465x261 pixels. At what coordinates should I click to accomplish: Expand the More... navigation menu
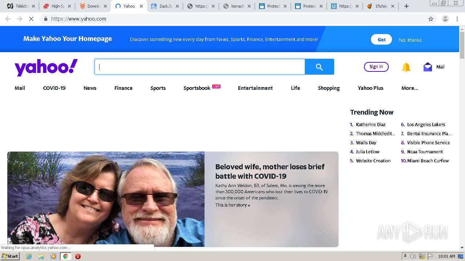(410, 88)
